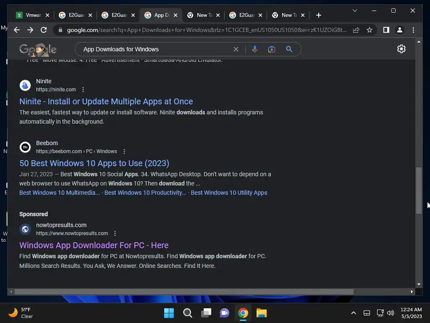430x323 pixels.
Task: Click the network tray icon
Action: (380, 313)
